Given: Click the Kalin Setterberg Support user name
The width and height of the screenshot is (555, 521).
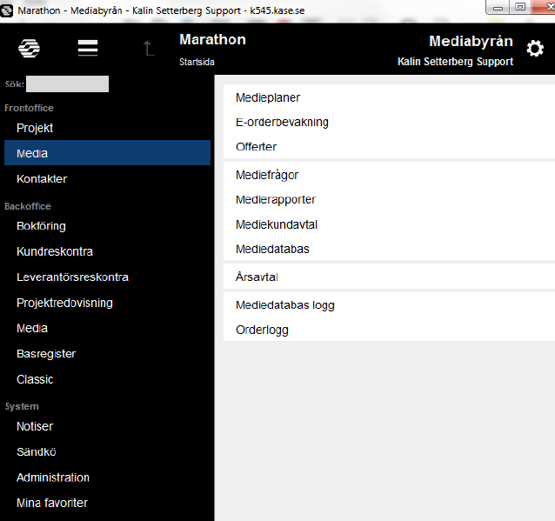Looking at the screenshot, I should (x=456, y=62).
